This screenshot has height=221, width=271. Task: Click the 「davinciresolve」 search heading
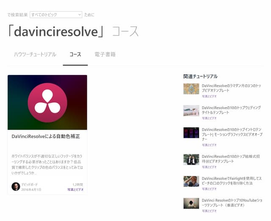tap(56, 31)
